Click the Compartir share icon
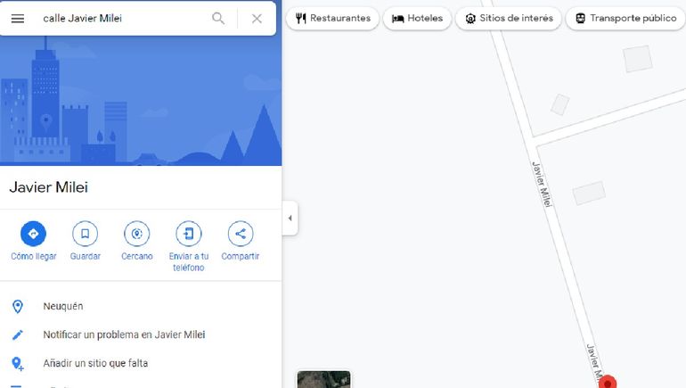The height and width of the screenshot is (388, 686). pyautogui.click(x=240, y=234)
